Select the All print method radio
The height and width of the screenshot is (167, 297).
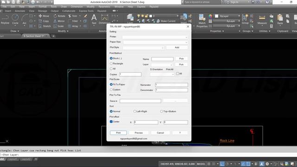click(111, 69)
